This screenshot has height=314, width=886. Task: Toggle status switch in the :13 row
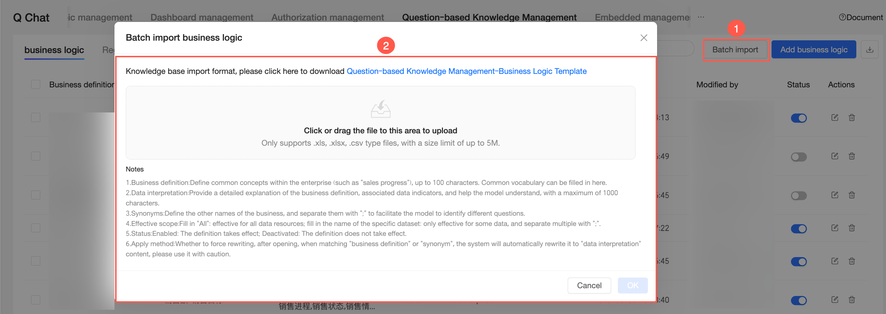(x=799, y=118)
